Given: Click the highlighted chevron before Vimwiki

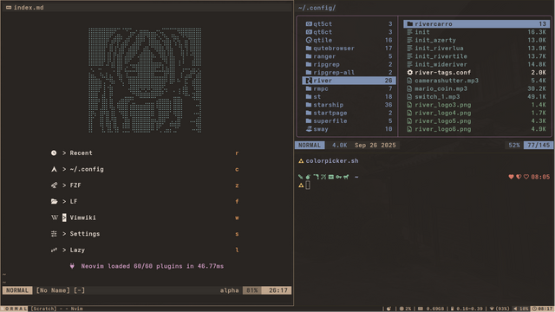Looking at the screenshot, I should click(x=64, y=218).
